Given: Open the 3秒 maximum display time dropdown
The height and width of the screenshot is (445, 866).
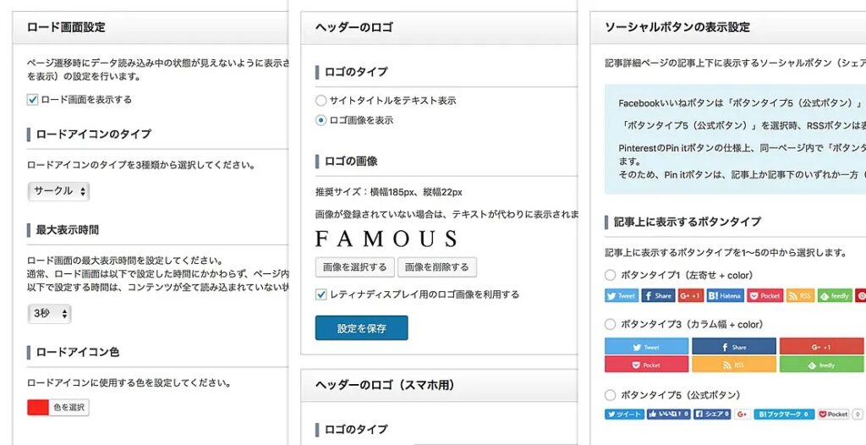Looking at the screenshot, I should pos(49,313).
